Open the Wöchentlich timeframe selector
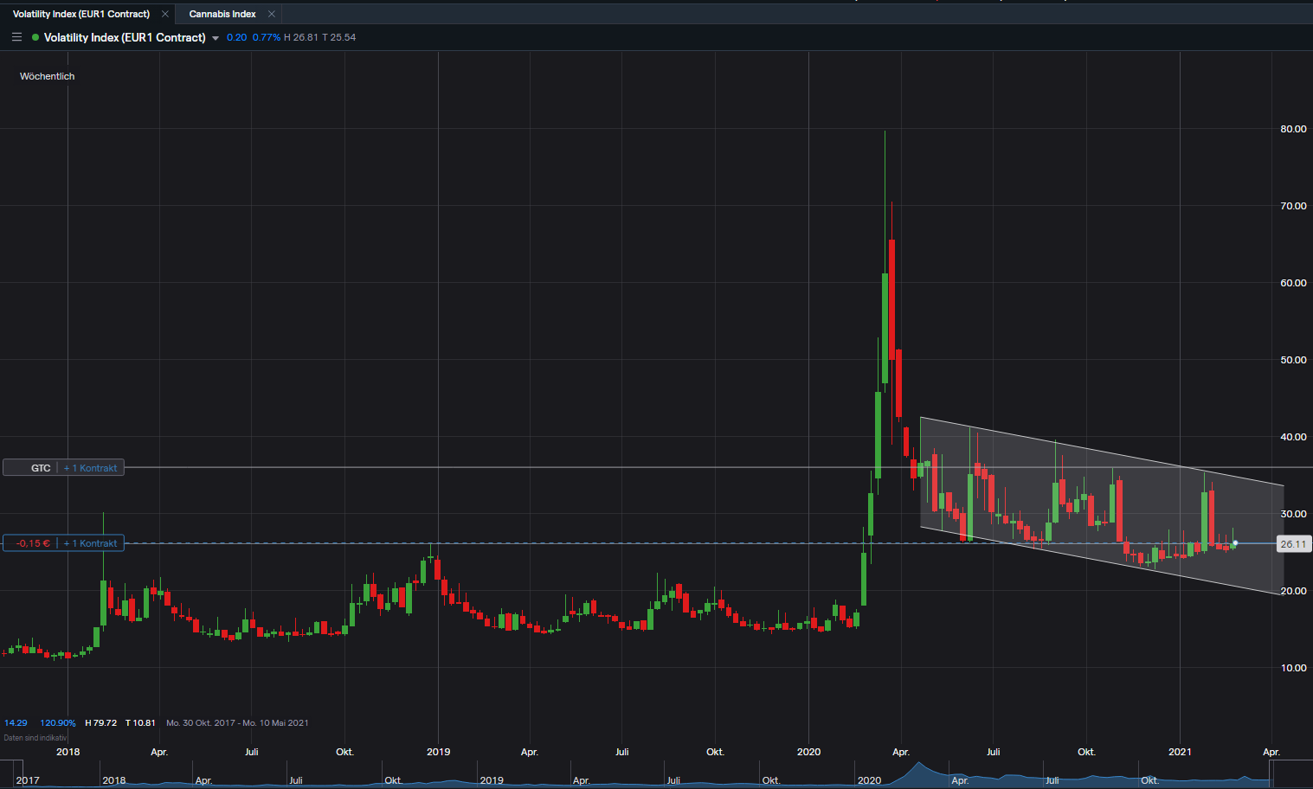Screen dimensions: 1313x789 (x=48, y=76)
